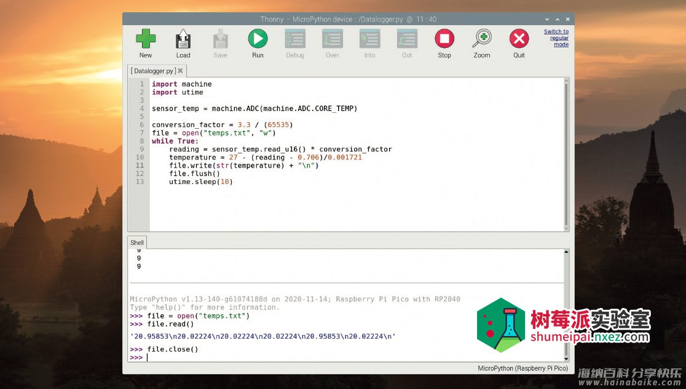The height and width of the screenshot is (389, 686).
Task: Click the Shell scrollbar down arrow
Action: coord(567,359)
